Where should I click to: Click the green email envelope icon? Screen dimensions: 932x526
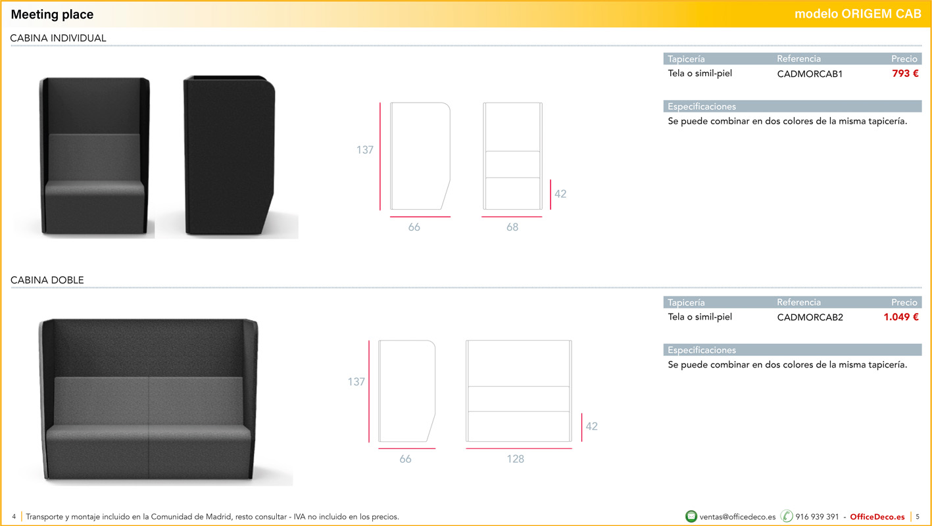click(691, 516)
